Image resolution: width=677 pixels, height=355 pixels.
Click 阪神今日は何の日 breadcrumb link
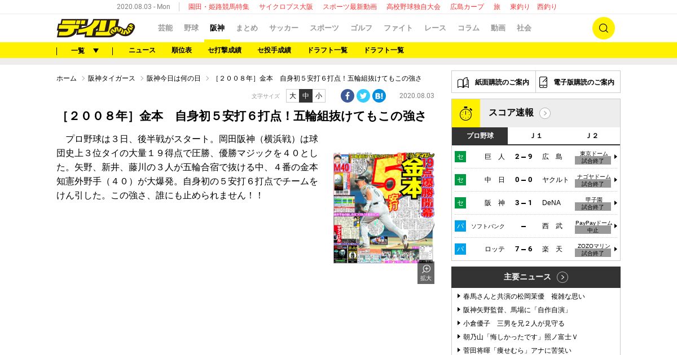174,78
